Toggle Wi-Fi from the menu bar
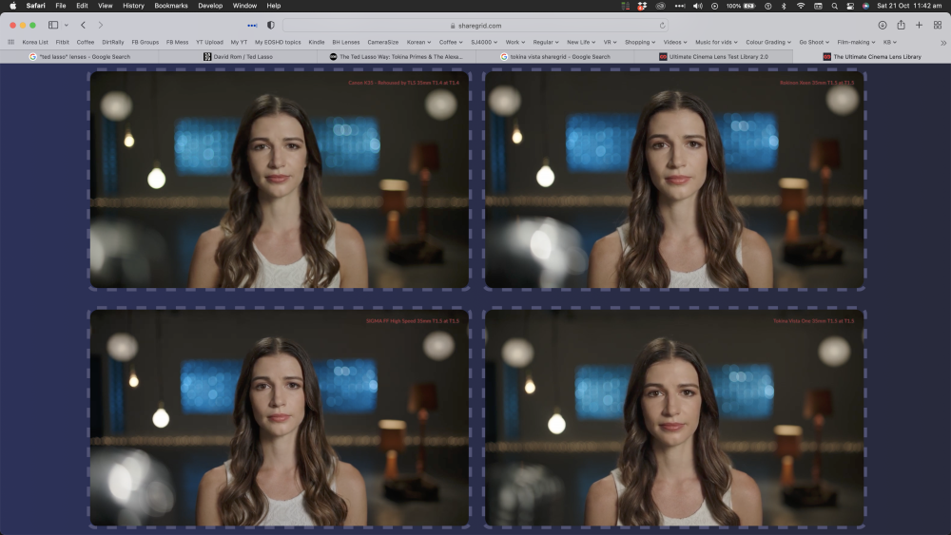Image resolution: width=951 pixels, height=535 pixels. tap(800, 6)
